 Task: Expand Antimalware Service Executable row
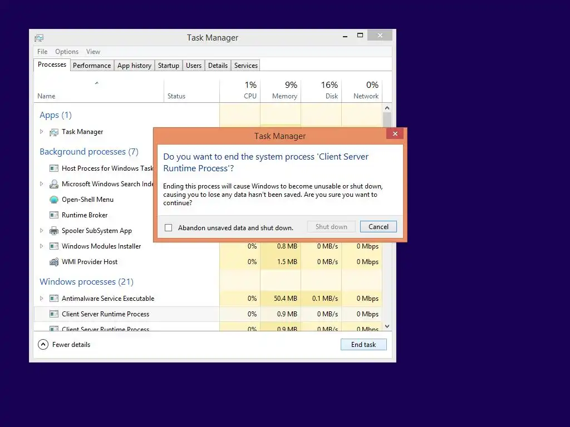(41, 299)
